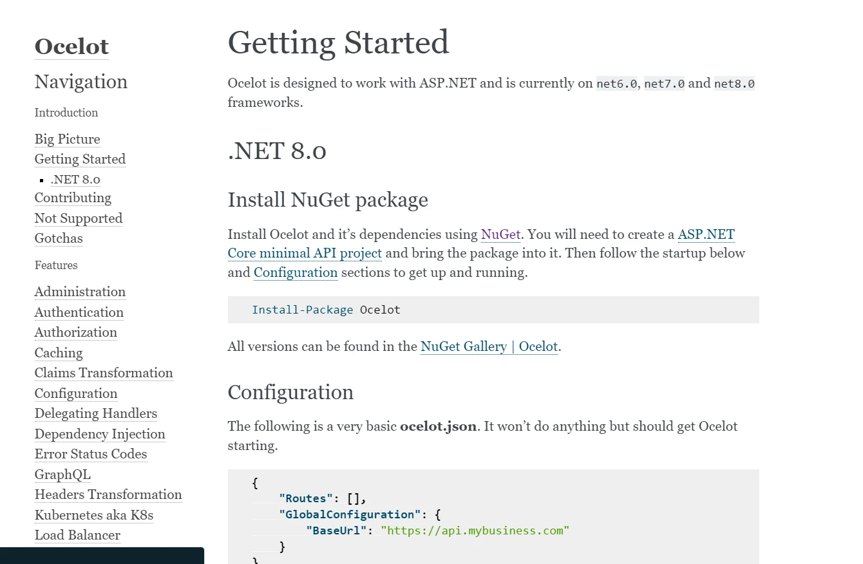This screenshot has width=863, height=564.
Task: Click the "Routes" key in JSON block
Action: click(x=306, y=498)
